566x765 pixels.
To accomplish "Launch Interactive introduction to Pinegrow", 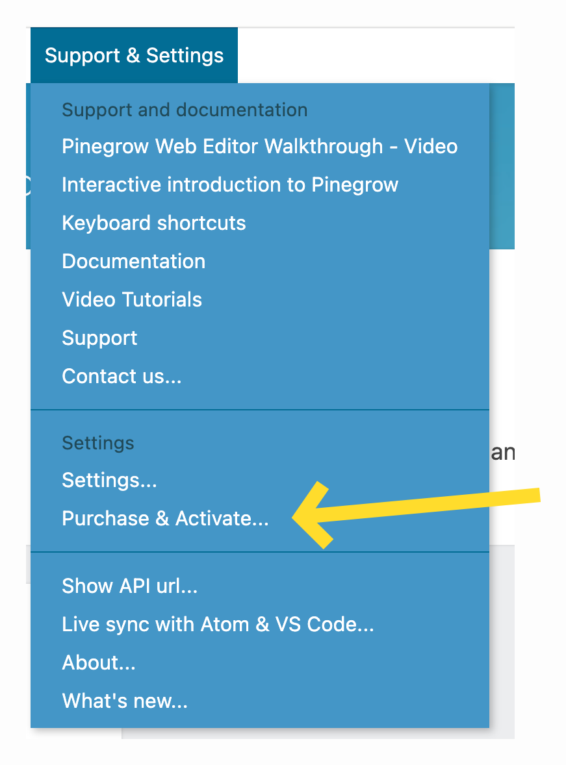I will 229,185.
